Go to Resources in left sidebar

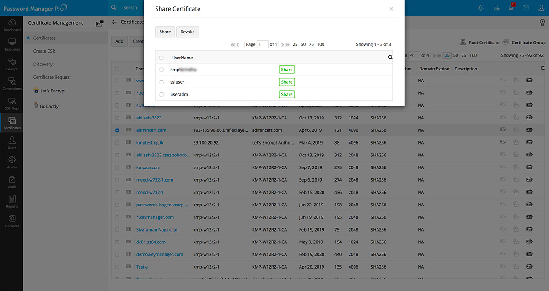pos(12,44)
